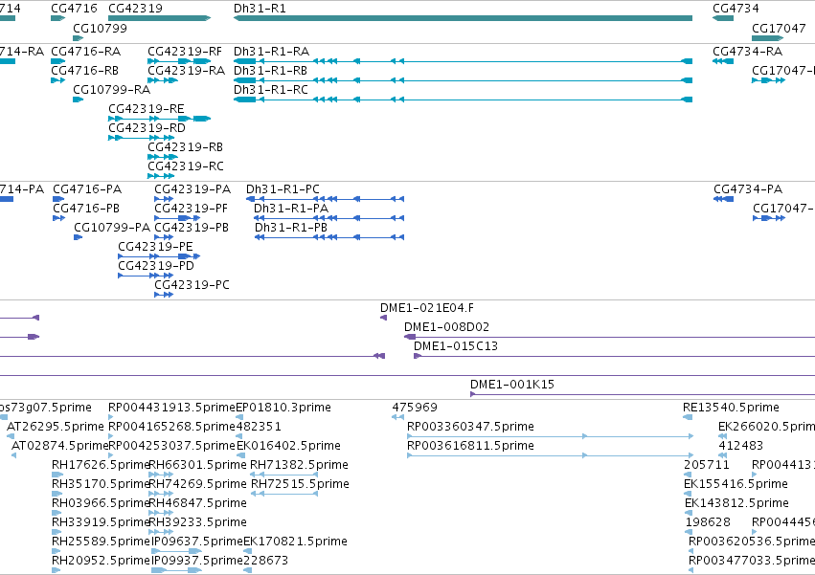Select transcript Dh31-R1-RB label
The height and width of the screenshot is (575, 815).
click(270, 71)
